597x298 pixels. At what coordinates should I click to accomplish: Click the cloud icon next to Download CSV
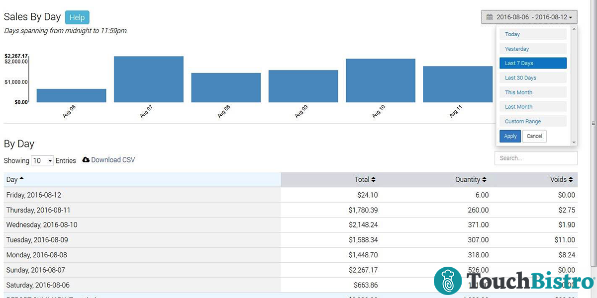click(x=86, y=160)
